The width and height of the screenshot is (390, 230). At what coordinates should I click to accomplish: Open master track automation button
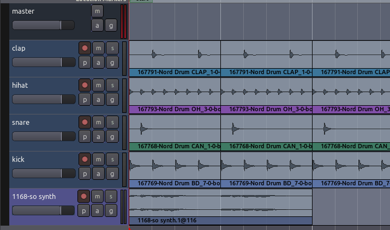point(97,26)
